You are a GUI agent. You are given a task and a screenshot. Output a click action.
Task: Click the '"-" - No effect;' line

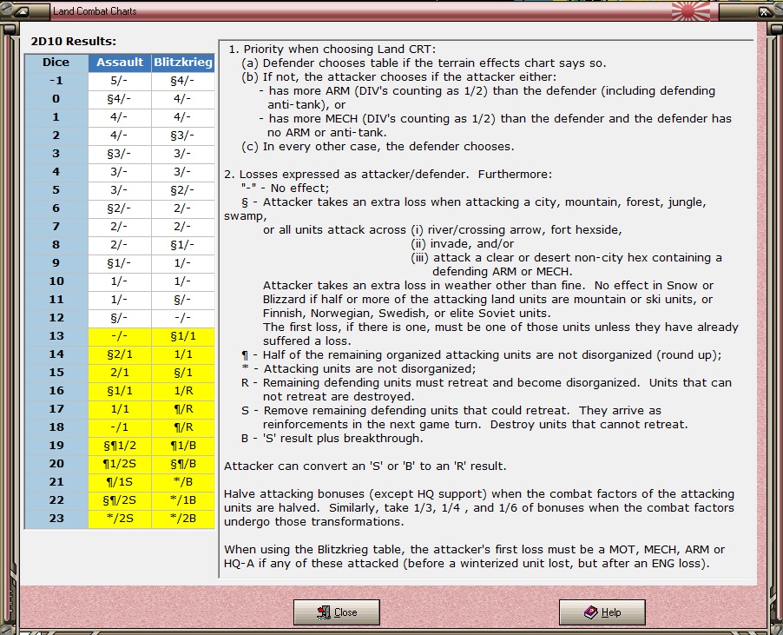285,189
